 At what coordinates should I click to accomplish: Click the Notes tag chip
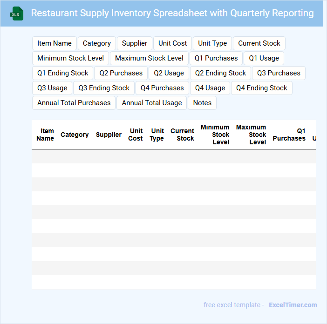pos(202,103)
